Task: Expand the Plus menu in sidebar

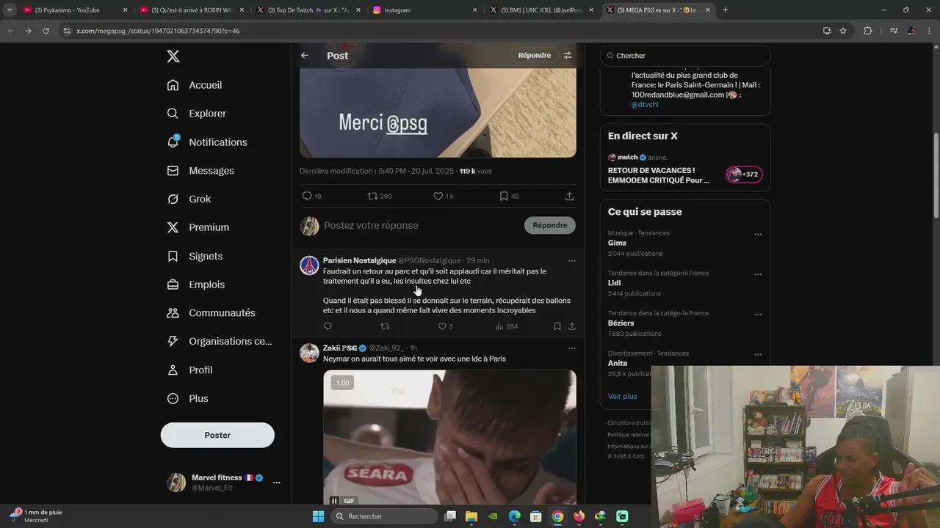Action: (187, 399)
